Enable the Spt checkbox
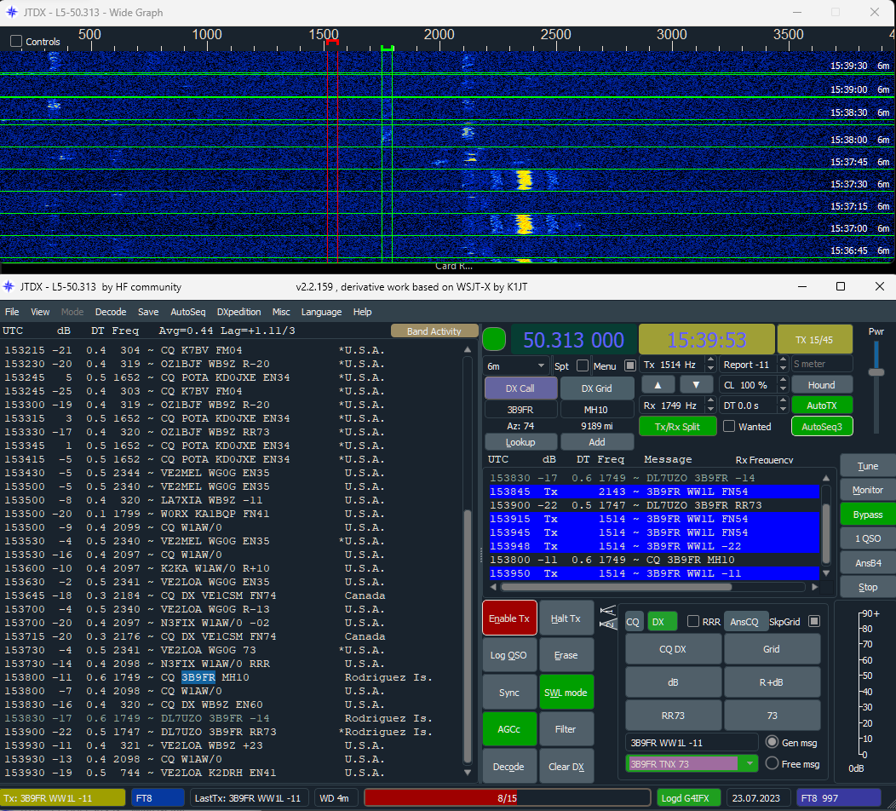896x811 pixels. pyautogui.click(x=583, y=365)
